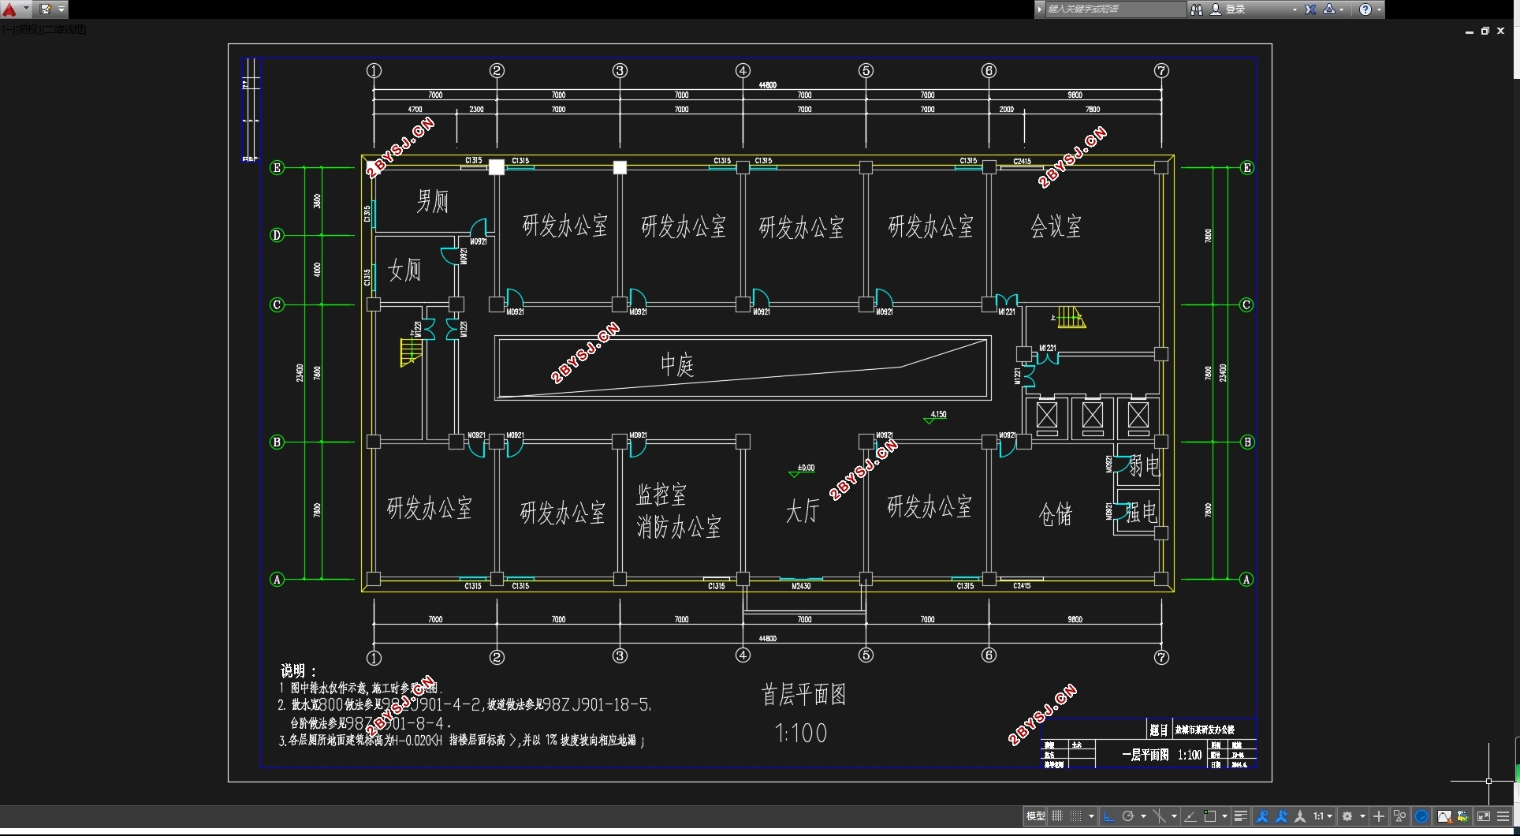The width and height of the screenshot is (1520, 836).
Task: Restore the drawing window
Action: 1485,32
